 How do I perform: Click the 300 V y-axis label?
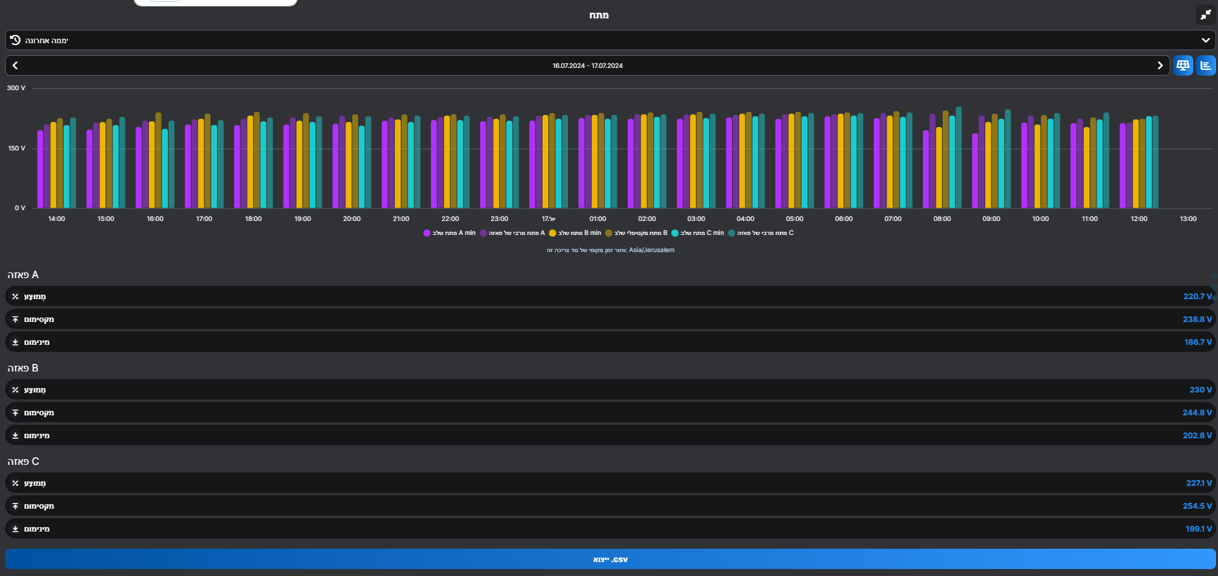[x=16, y=88]
